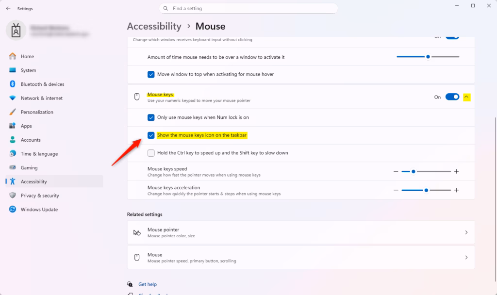The width and height of the screenshot is (497, 295).
Task: Open Personalization settings page
Action: 37,112
